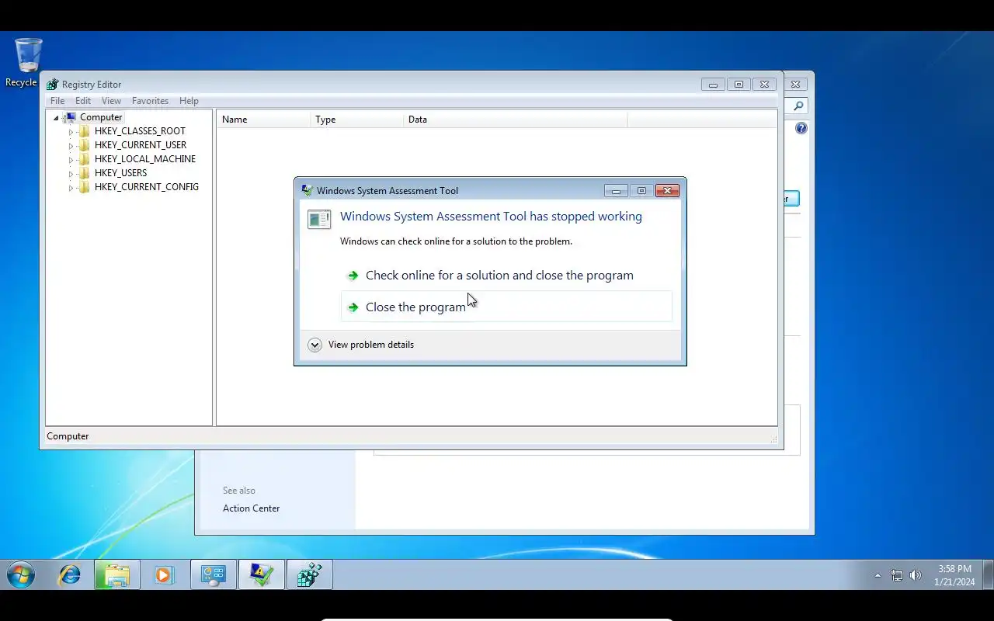Click the HKEY_LOCAL_MACHINE folder icon
The width and height of the screenshot is (994, 621).
85,159
